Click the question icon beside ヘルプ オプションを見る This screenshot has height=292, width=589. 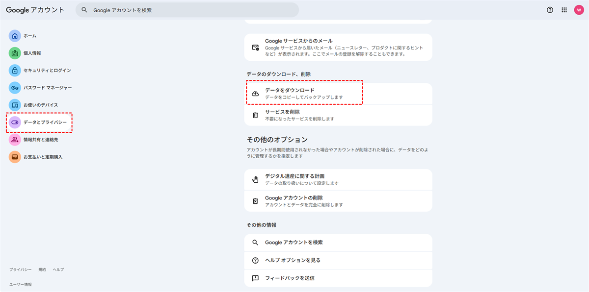[255, 260]
